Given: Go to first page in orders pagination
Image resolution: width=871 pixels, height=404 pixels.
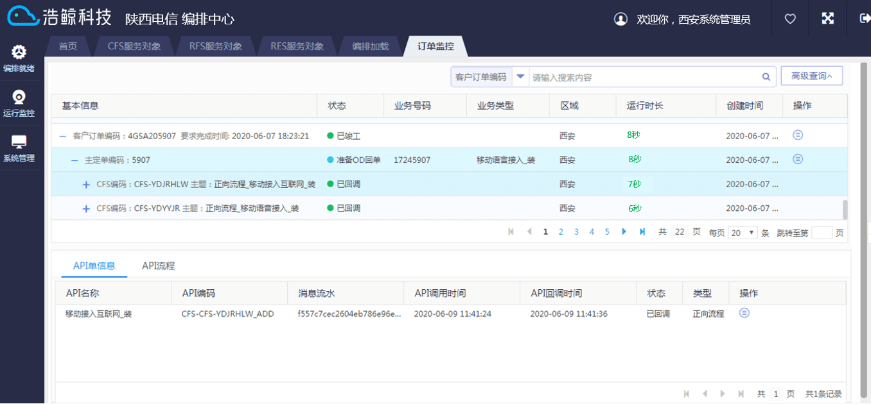Looking at the screenshot, I should pos(511,232).
